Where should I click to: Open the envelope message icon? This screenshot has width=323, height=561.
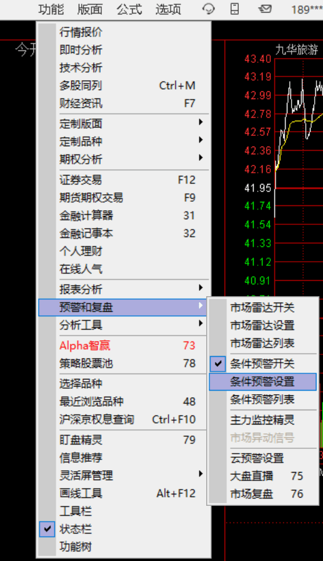pyautogui.click(x=265, y=9)
